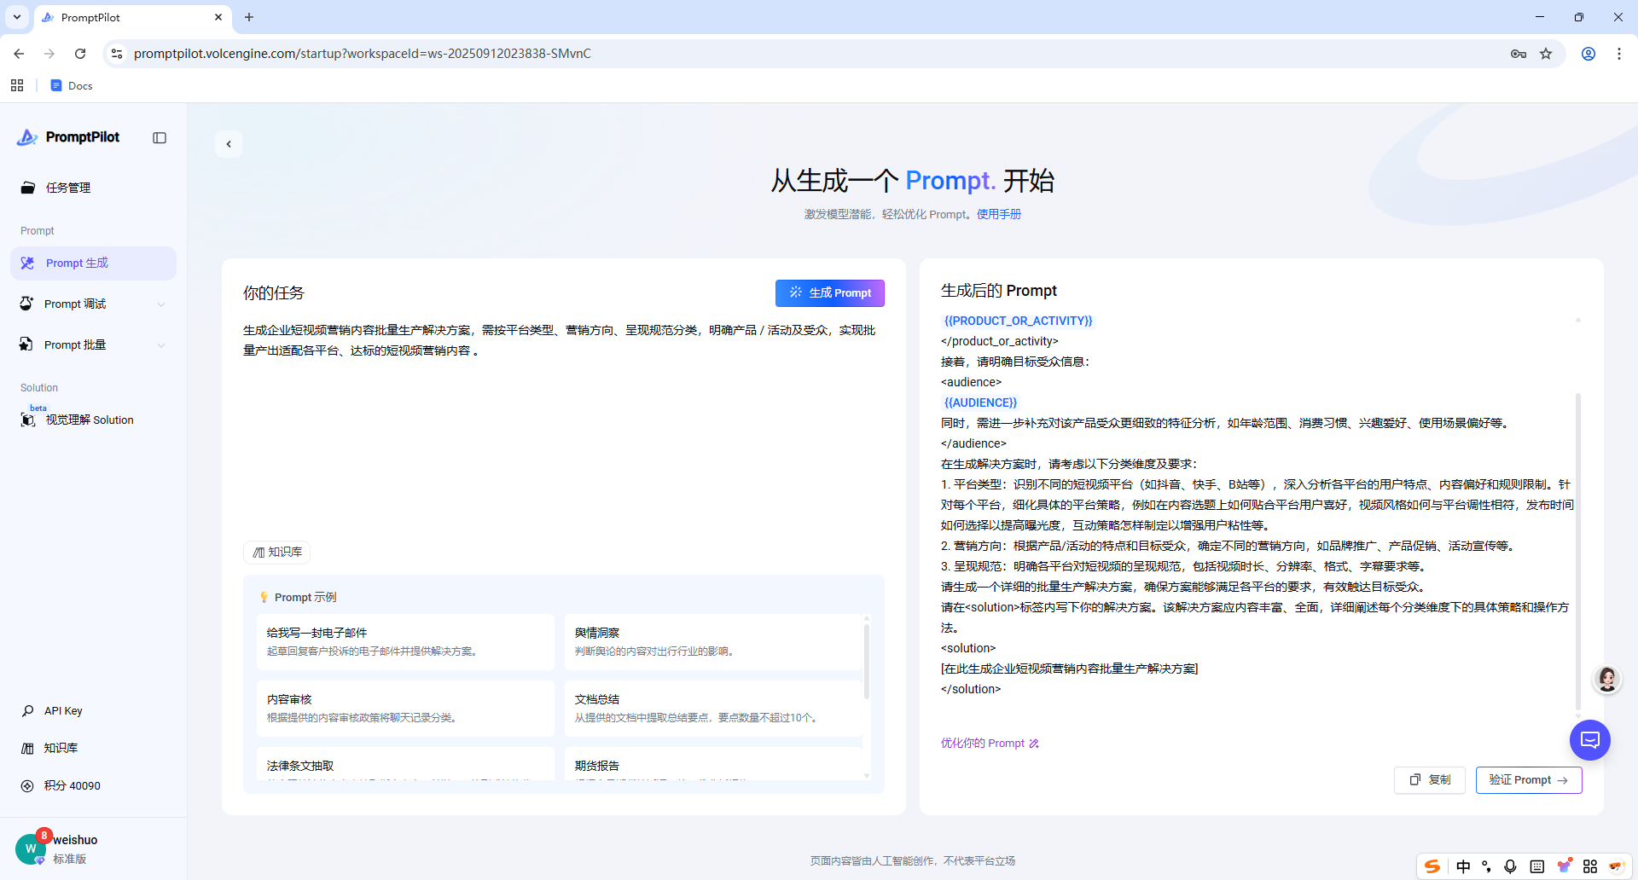The width and height of the screenshot is (1638, 880).
Task: Open 视觉理解 Solution page
Action: pyautogui.click(x=89, y=420)
